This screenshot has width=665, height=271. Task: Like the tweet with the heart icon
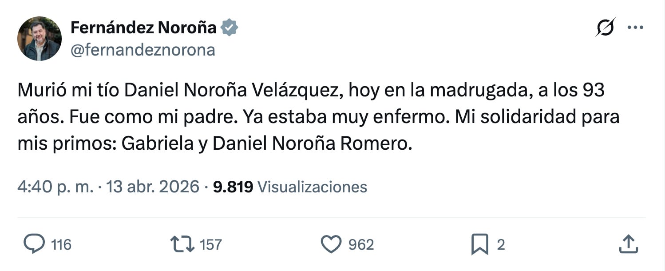point(332,243)
